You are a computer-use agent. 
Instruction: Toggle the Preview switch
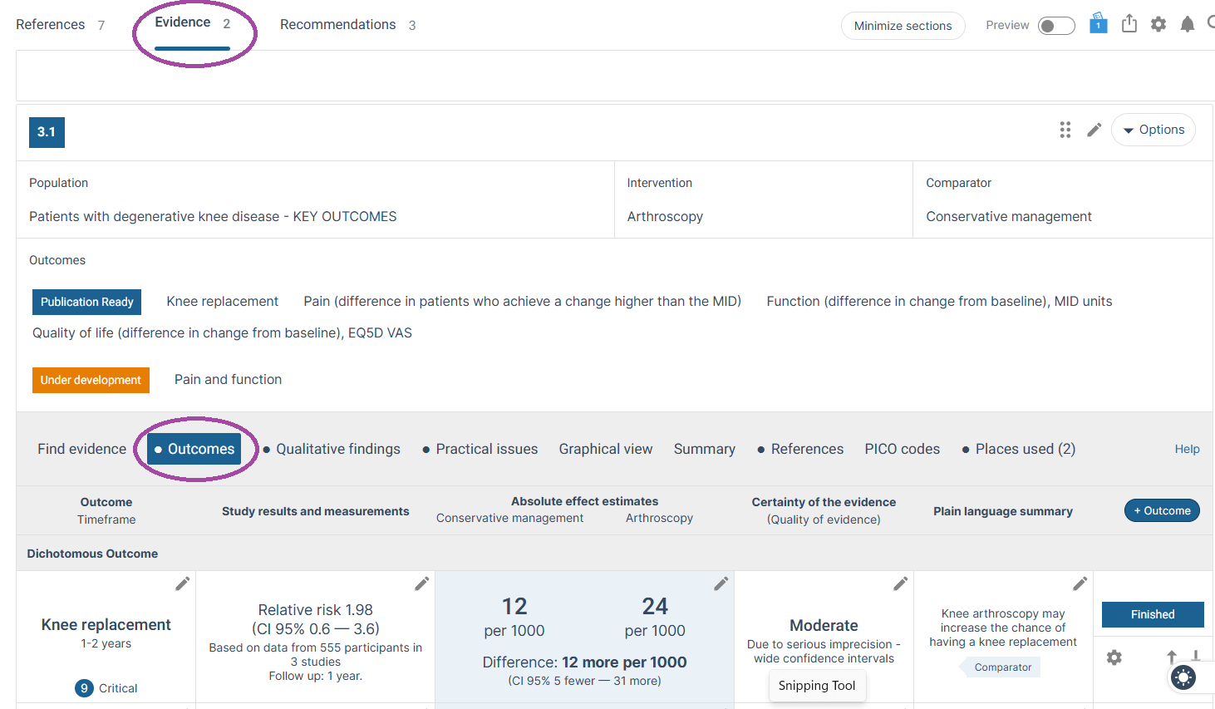pyautogui.click(x=1056, y=26)
